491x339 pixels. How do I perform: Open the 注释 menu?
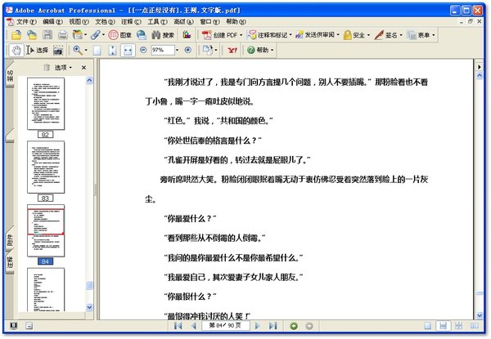click(131, 21)
